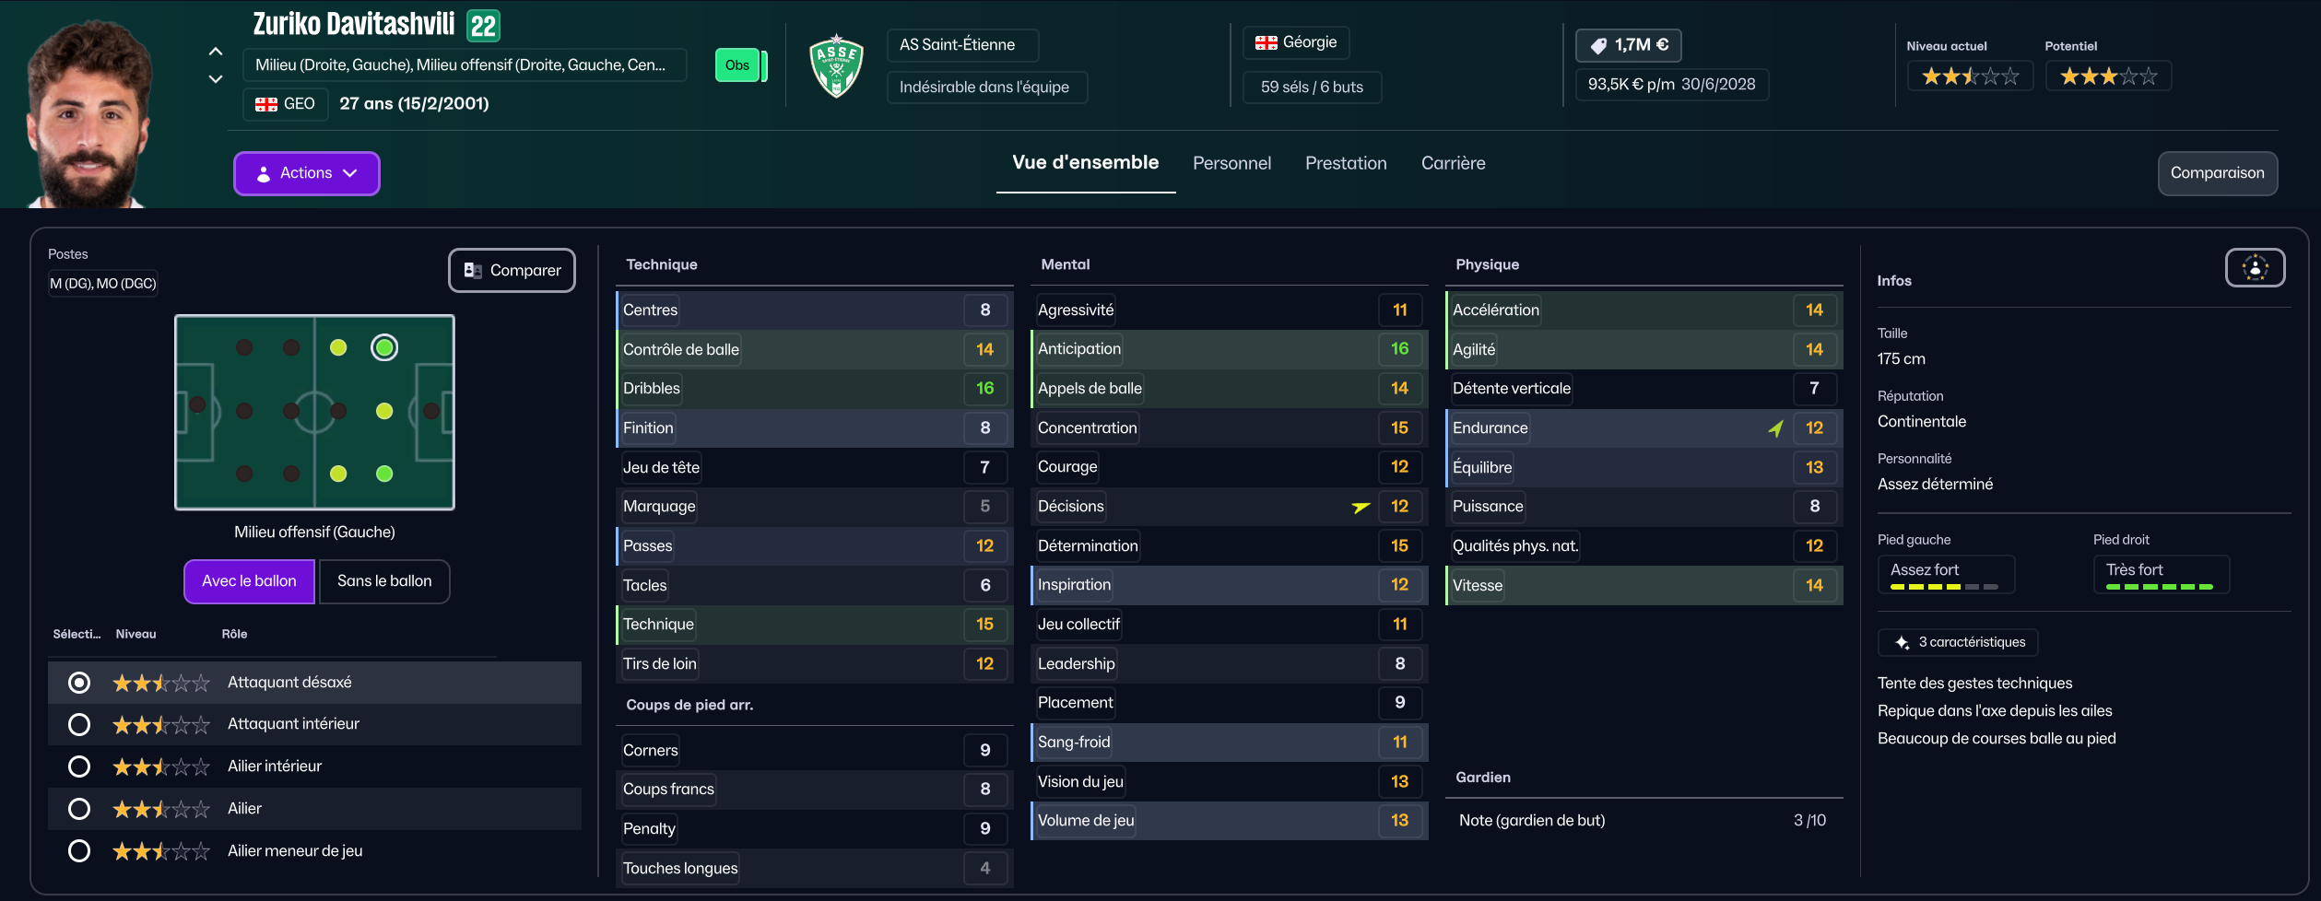This screenshot has width=2321, height=901.
Task: Open the Actions dropdown menu
Action: click(x=306, y=173)
